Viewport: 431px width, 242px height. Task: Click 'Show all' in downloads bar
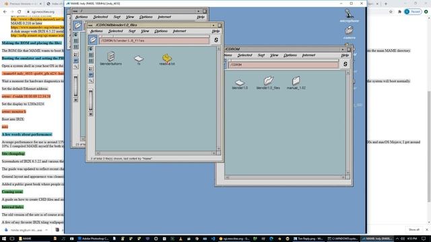pyautogui.click(x=414, y=230)
